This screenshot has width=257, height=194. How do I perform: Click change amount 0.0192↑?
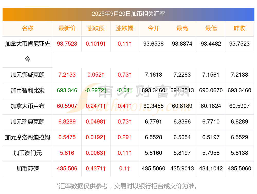point(96,137)
